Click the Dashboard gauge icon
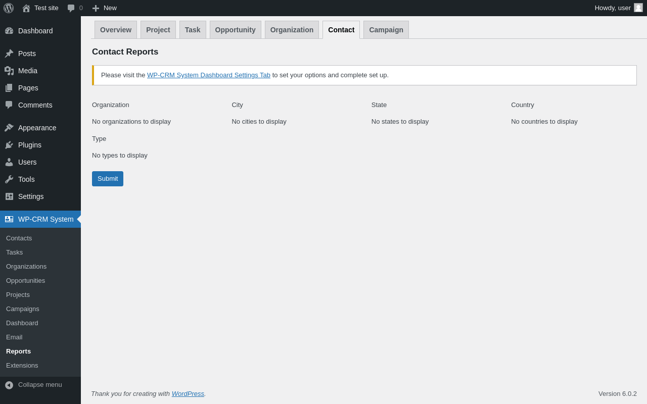The height and width of the screenshot is (404, 647). click(9, 31)
